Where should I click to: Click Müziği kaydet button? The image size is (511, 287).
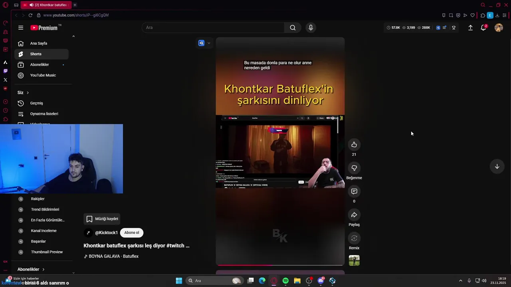point(102,219)
